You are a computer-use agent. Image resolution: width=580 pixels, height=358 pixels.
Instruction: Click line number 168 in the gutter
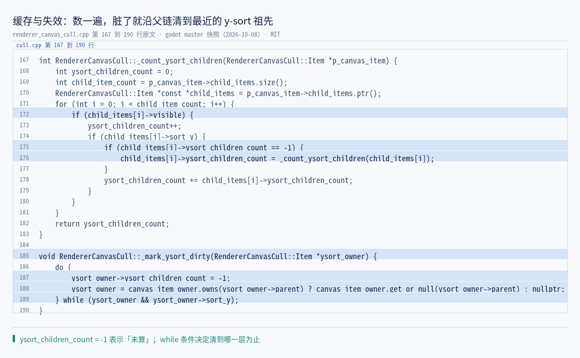24,71
